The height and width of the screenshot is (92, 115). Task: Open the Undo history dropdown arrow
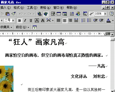click(25, 14)
